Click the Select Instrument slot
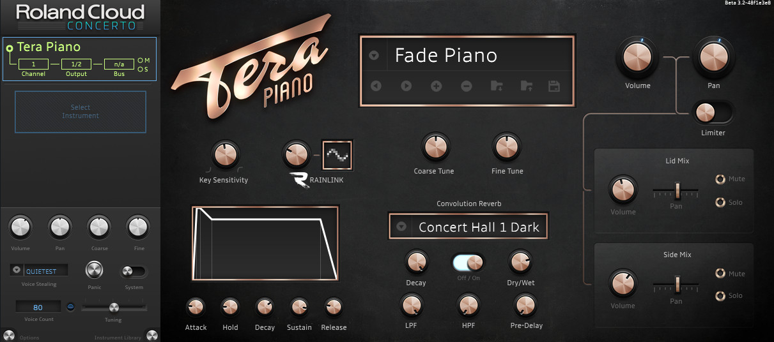Screen dimensions: 774x342 [81, 112]
